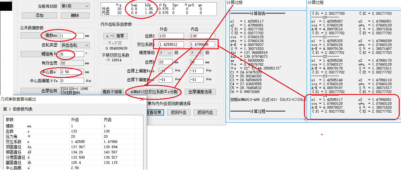The width and height of the screenshot is (401, 171).
Task: Click the 删除 button
Action: coord(75,15)
